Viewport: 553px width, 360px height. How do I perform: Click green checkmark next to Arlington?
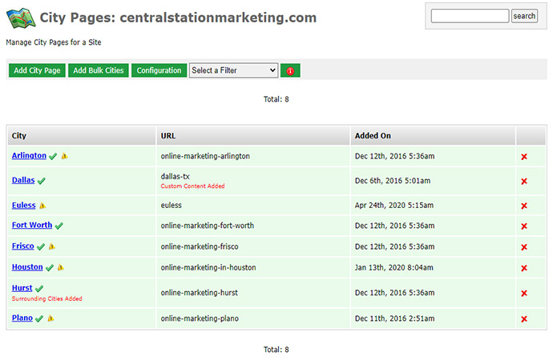pyautogui.click(x=53, y=156)
